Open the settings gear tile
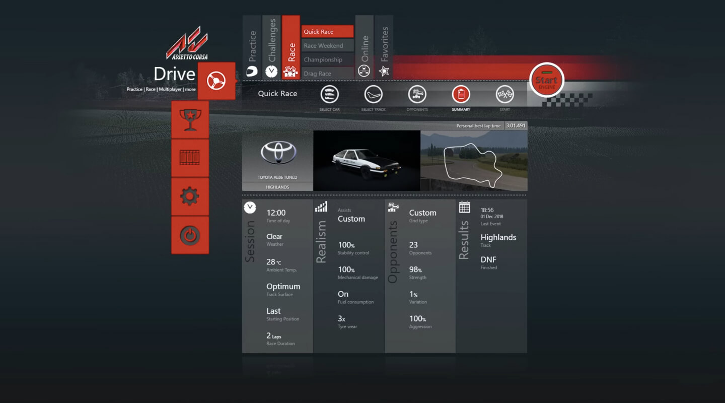Viewport: 725px width, 403px height. (x=190, y=196)
